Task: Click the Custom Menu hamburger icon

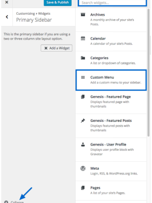Action: click(x=83, y=77)
